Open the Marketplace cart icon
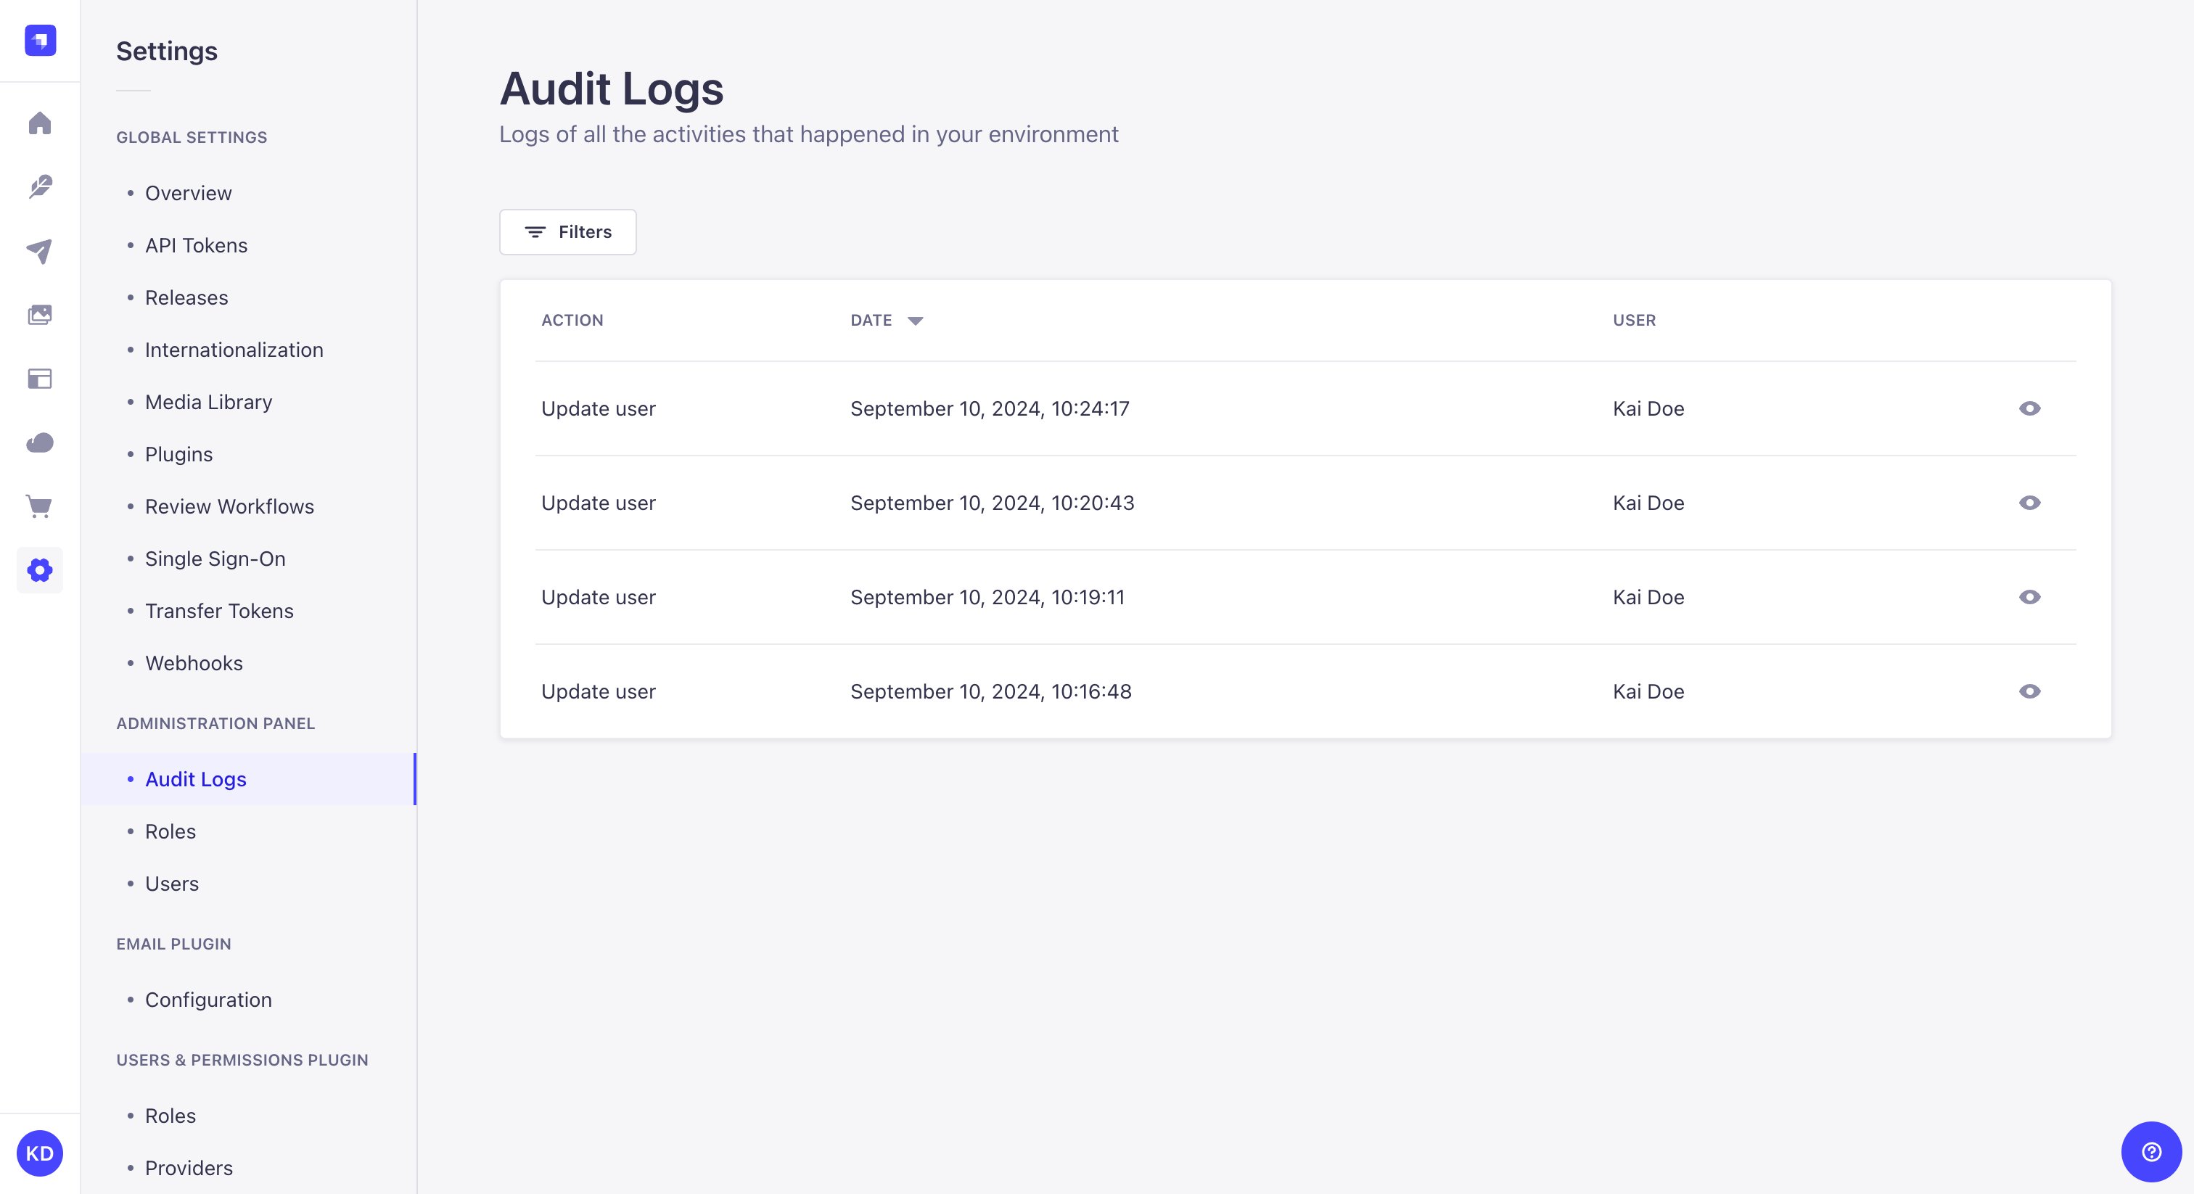The image size is (2194, 1194). coord(39,507)
